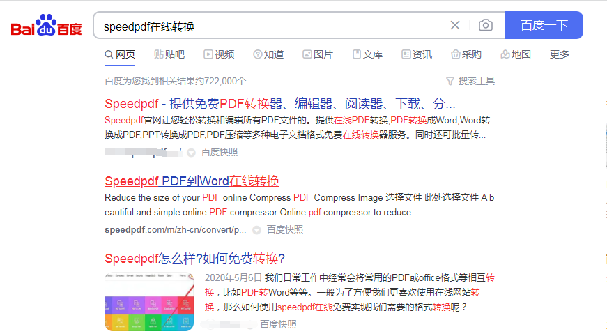The height and width of the screenshot is (336, 607).
Task: Click the date 2020年5月6日 in snippet
Action: (x=233, y=277)
